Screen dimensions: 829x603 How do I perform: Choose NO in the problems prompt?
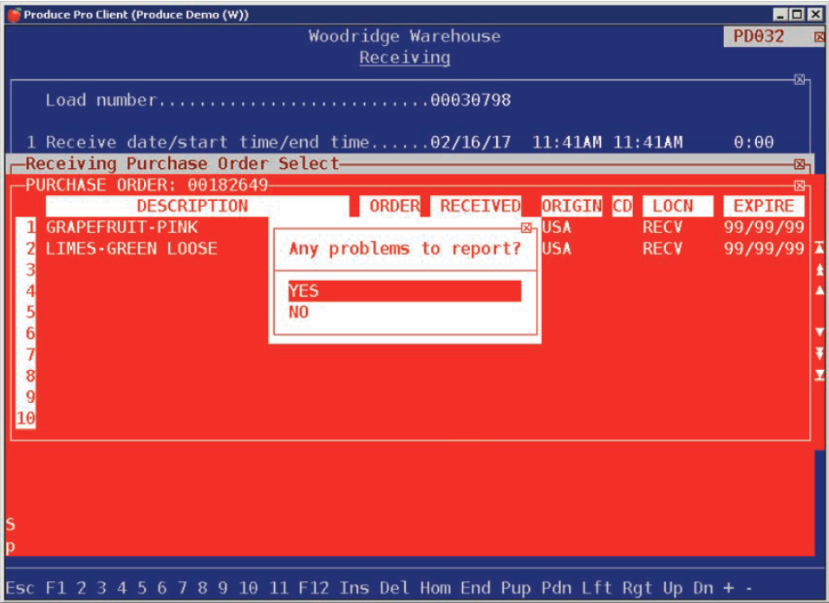(299, 312)
